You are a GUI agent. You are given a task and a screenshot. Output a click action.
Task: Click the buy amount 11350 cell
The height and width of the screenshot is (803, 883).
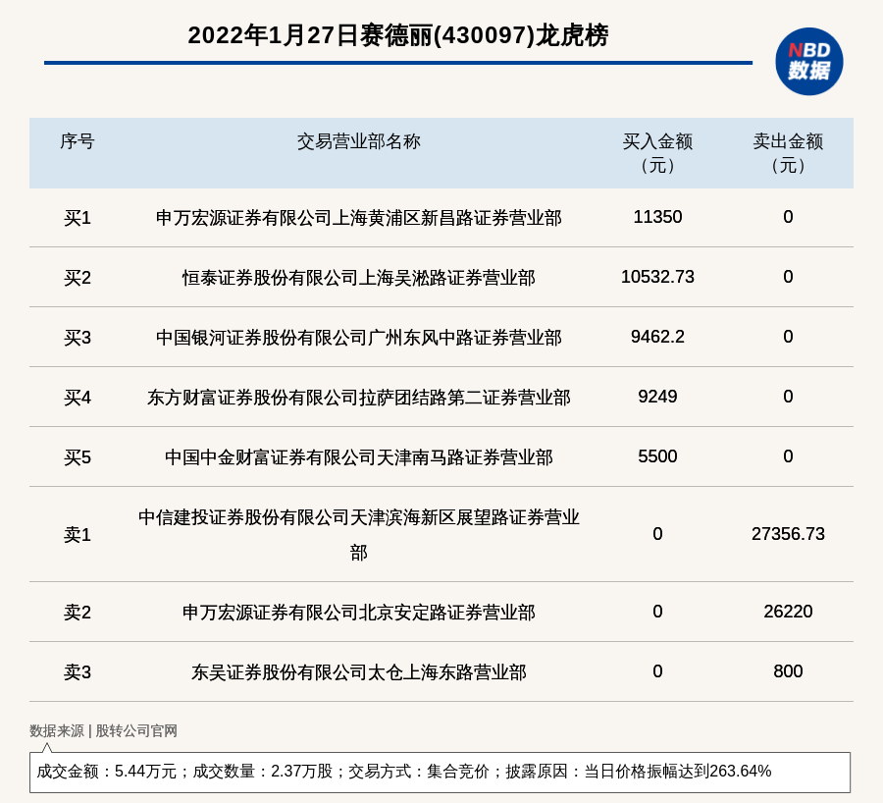[657, 217]
